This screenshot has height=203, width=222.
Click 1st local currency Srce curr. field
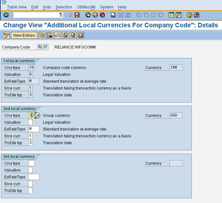(30, 88)
